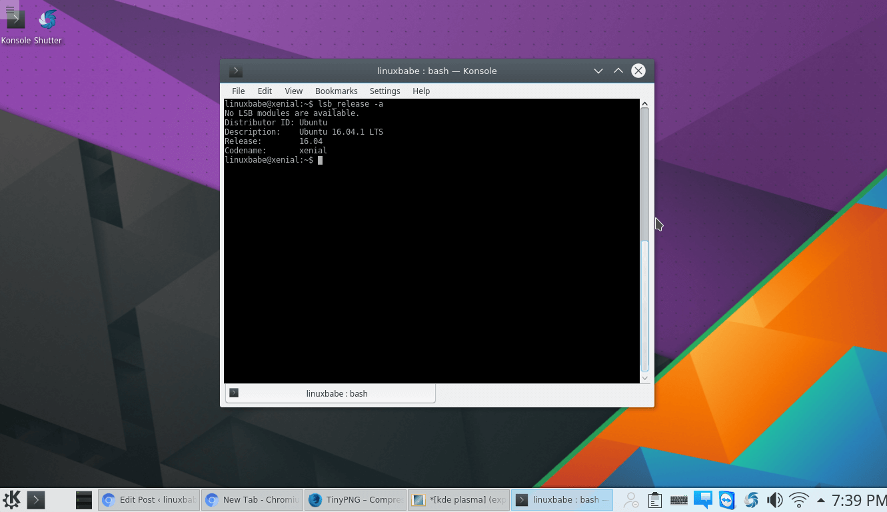Open the volume control speaker icon
887x512 pixels.
pos(774,500)
